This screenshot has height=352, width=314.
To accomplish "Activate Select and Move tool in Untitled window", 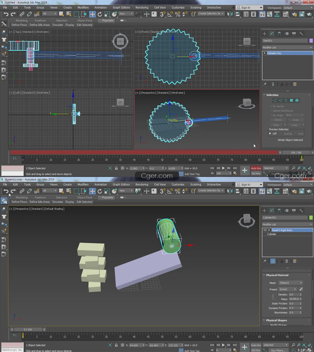I will [x=92, y=14].
